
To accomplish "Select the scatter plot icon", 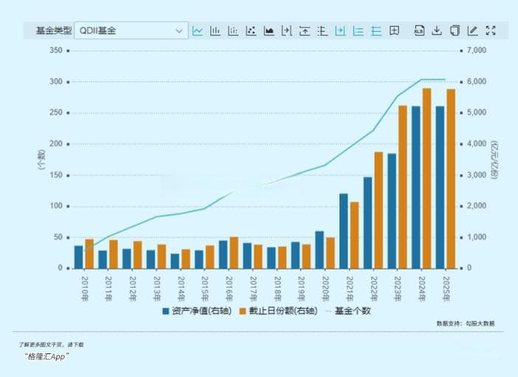I will [x=251, y=31].
